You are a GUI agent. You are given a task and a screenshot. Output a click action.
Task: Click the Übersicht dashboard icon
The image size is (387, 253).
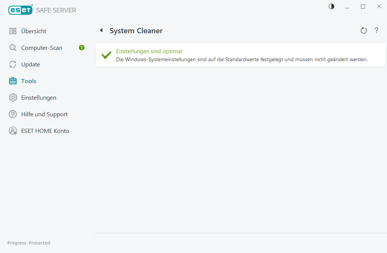pos(13,31)
